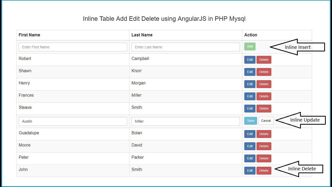Click the Miller last name input
Image resolution: width=332 pixels, height=187 pixels.
click(185, 121)
